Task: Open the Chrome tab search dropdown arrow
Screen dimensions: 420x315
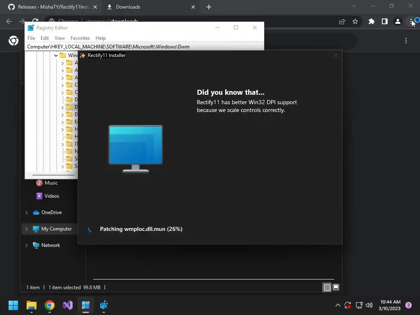Action: [354, 6]
